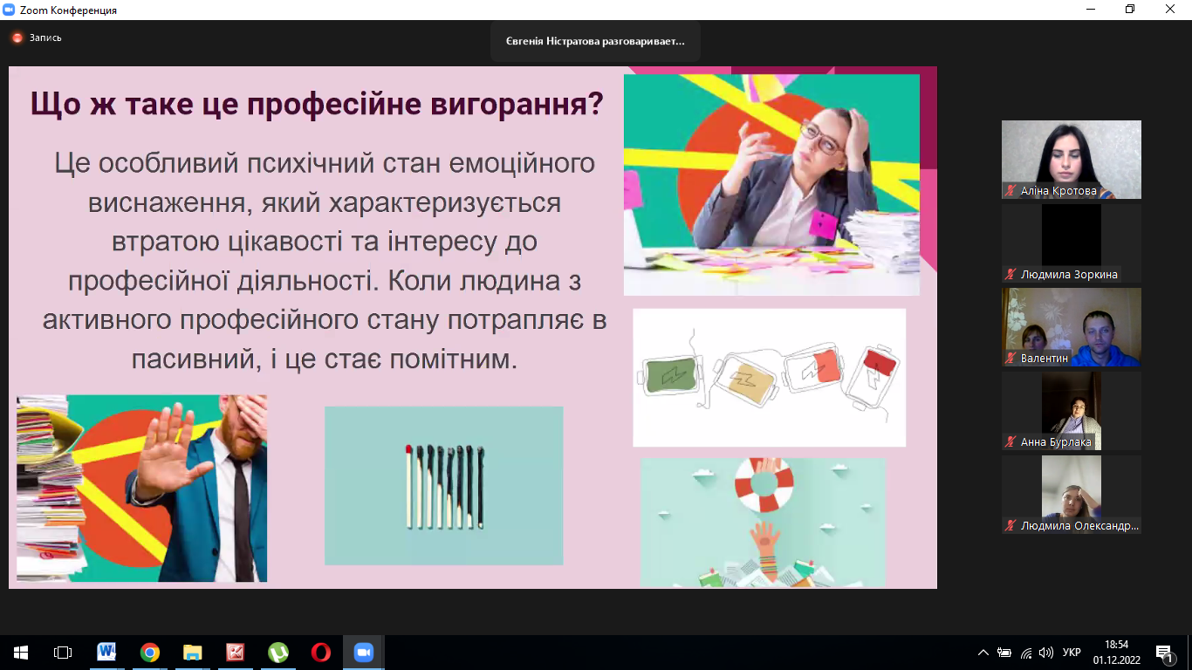Click the speaking banner for Євгенія Ністратова
This screenshot has height=670, width=1192.
pos(595,41)
